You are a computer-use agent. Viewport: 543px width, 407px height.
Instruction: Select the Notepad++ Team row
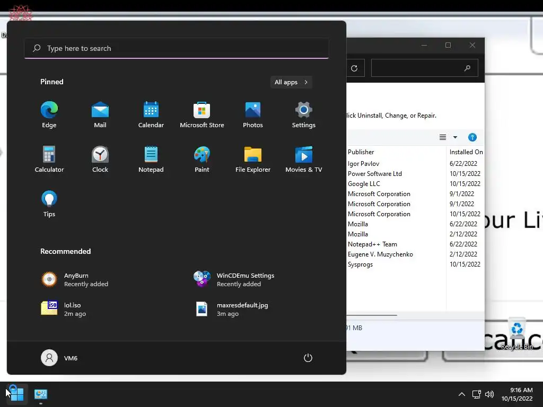(415, 244)
